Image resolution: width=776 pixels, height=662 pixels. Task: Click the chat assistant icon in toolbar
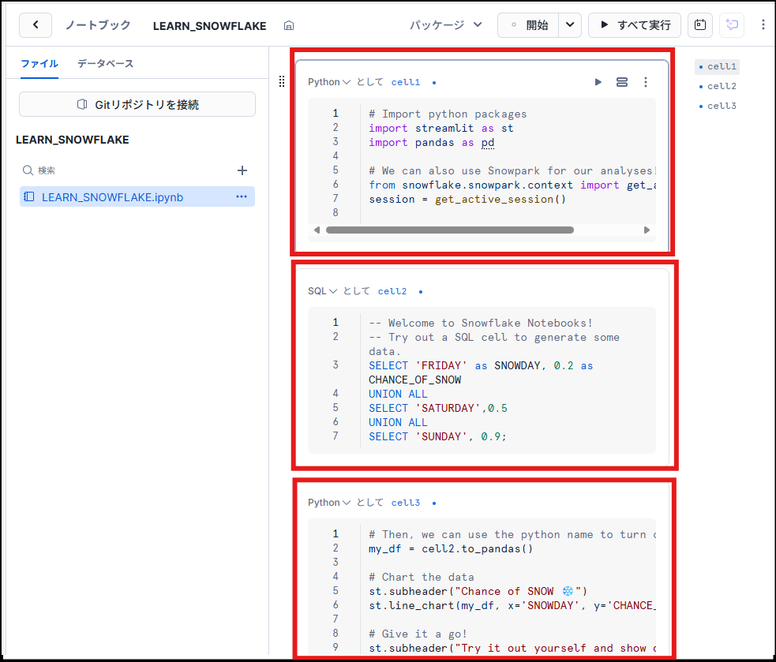[732, 24]
